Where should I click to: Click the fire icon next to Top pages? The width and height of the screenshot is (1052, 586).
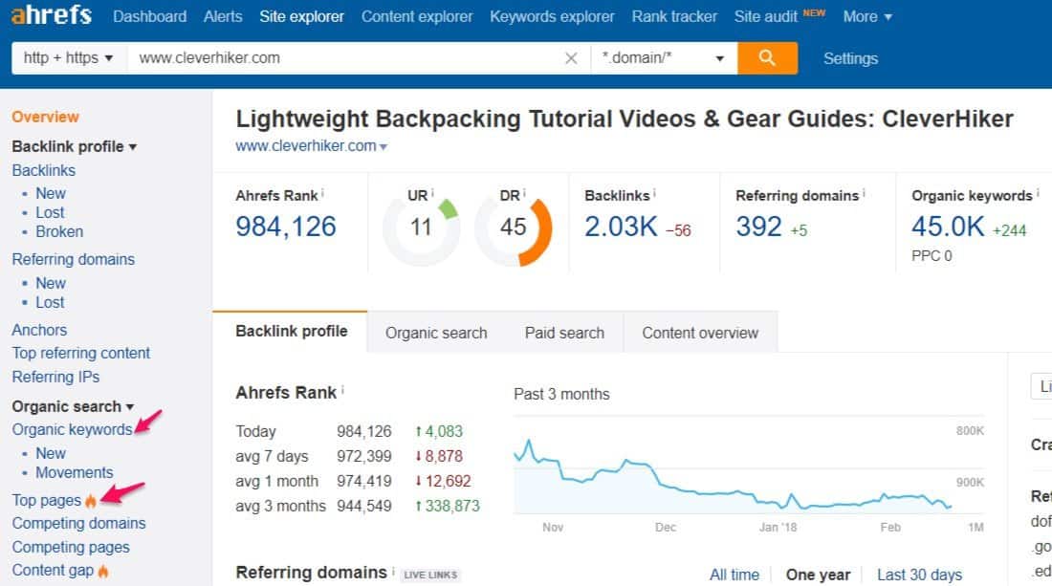point(91,500)
